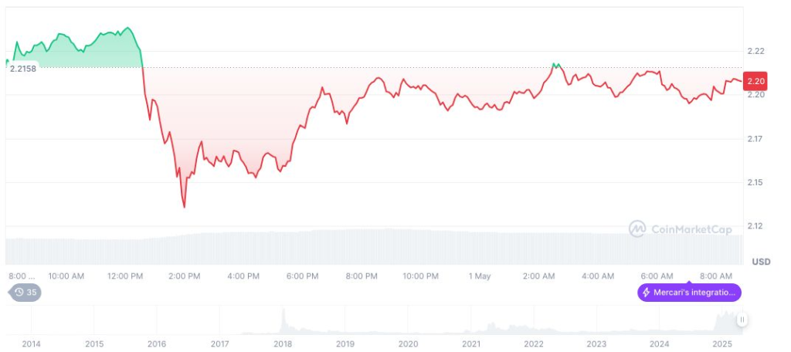791x352 pixels.
Task: Click the 1 May date label
Action: [479, 276]
